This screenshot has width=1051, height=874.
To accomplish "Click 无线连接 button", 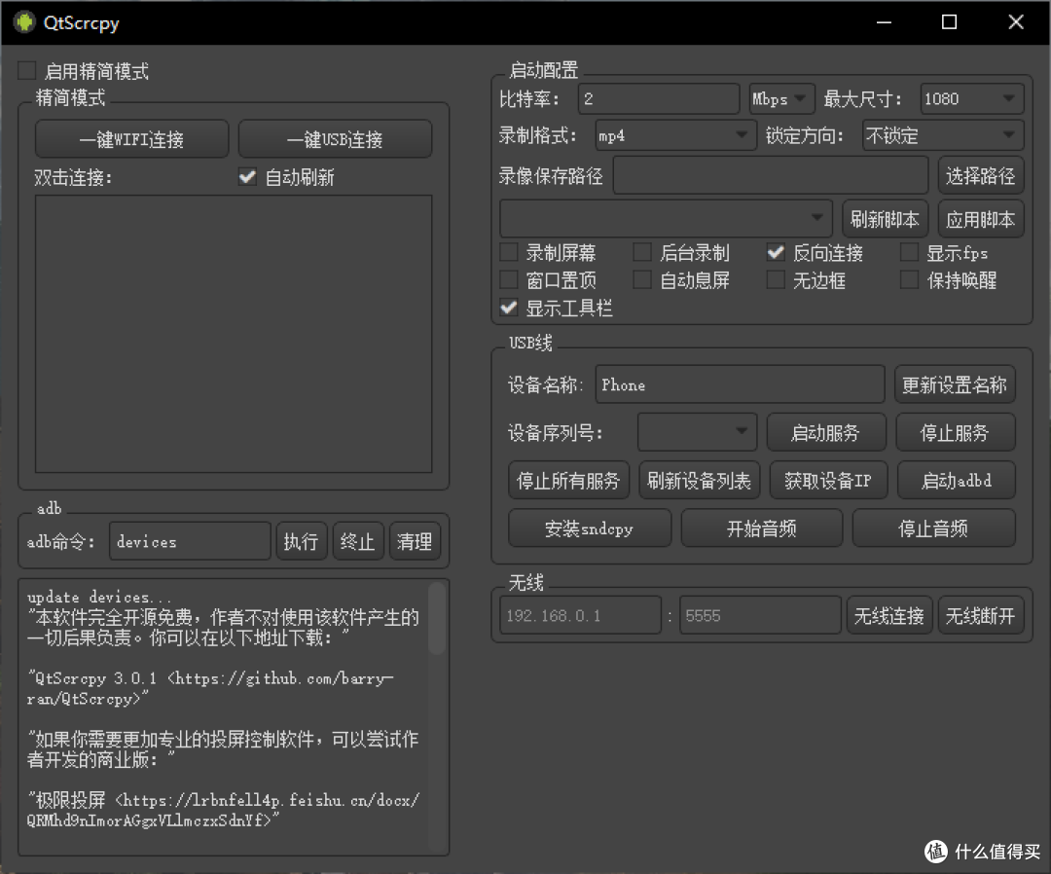I will tap(888, 615).
